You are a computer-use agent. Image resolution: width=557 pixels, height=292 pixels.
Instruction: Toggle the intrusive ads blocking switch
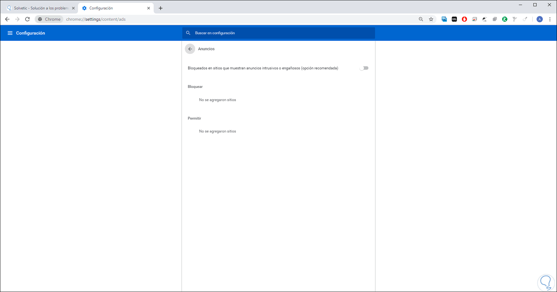(364, 68)
